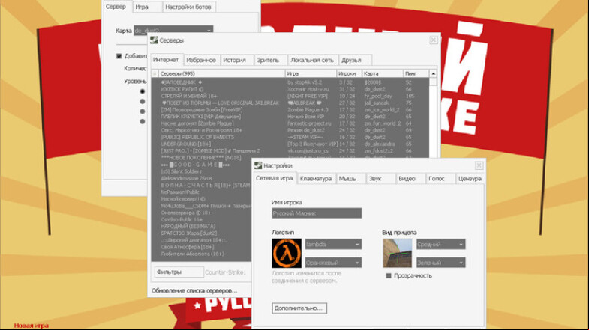Close the Серверы window

(x=434, y=40)
